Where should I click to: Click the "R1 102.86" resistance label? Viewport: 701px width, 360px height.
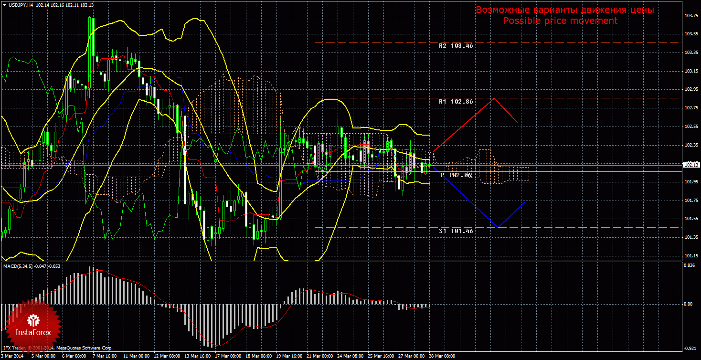point(456,102)
